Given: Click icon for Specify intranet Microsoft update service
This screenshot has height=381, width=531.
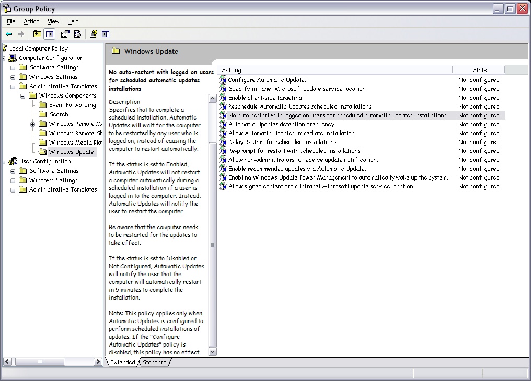Looking at the screenshot, I should pos(223,89).
